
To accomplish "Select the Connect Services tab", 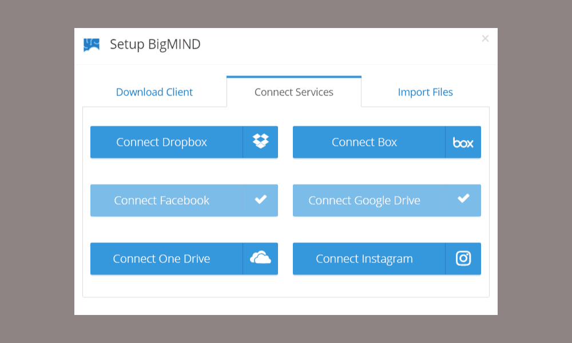I will tap(294, 92).
